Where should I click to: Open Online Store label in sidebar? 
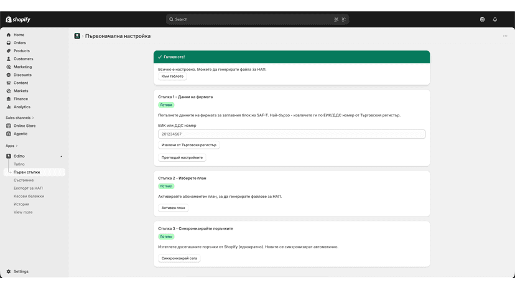click(x=25, y=126)
